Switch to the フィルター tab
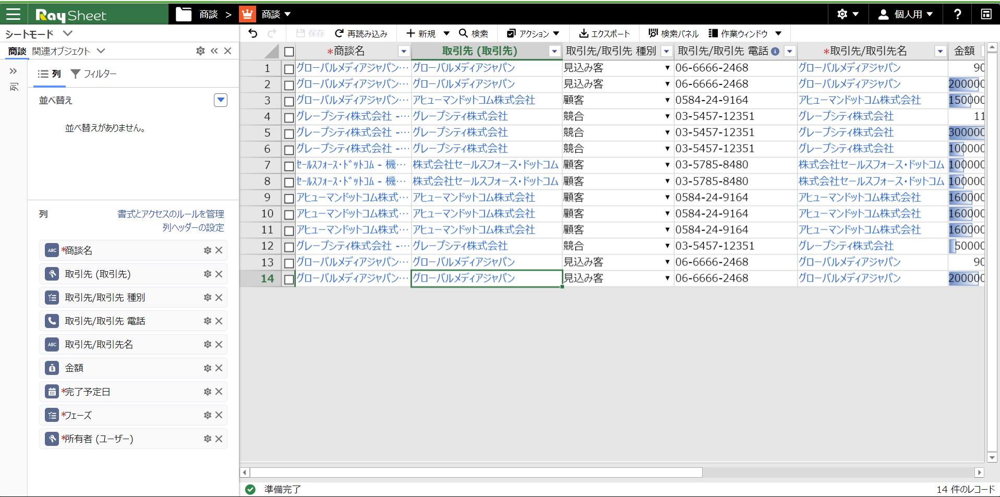Image resolution: width=1000 pixels, height=497 pixels. pos(94,74)
